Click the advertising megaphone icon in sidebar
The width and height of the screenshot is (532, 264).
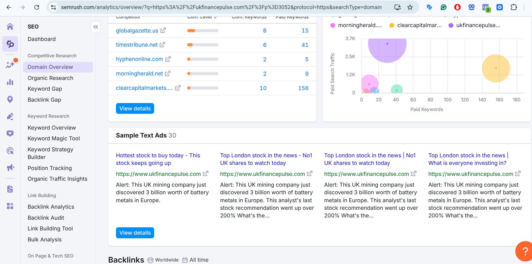coord(10,168)
